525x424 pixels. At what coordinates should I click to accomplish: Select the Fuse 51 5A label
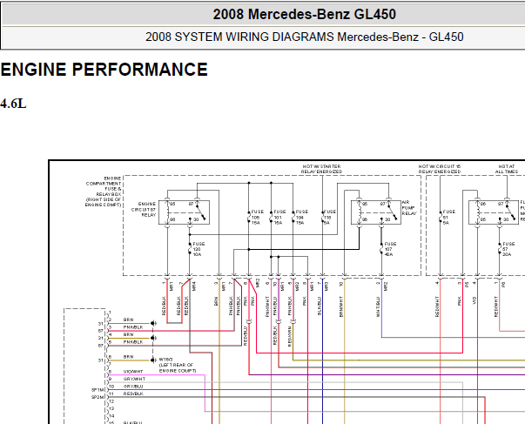(x=449, y=218)
